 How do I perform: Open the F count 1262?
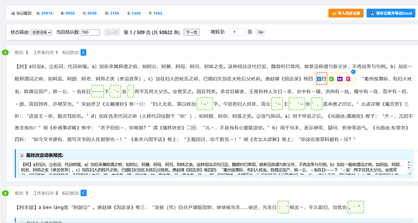point(158,13)
